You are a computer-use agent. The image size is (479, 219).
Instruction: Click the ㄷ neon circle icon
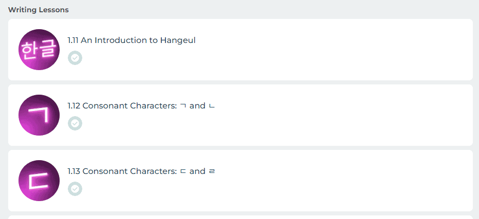(39, 181)
